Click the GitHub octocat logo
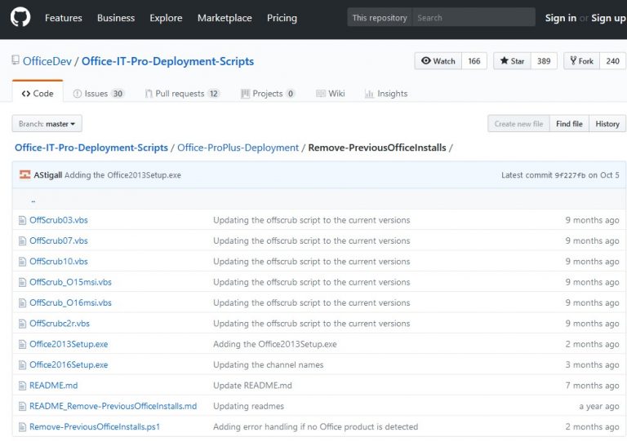The height and width of the screenshot is (441, 627). click(x=20, y=18)
